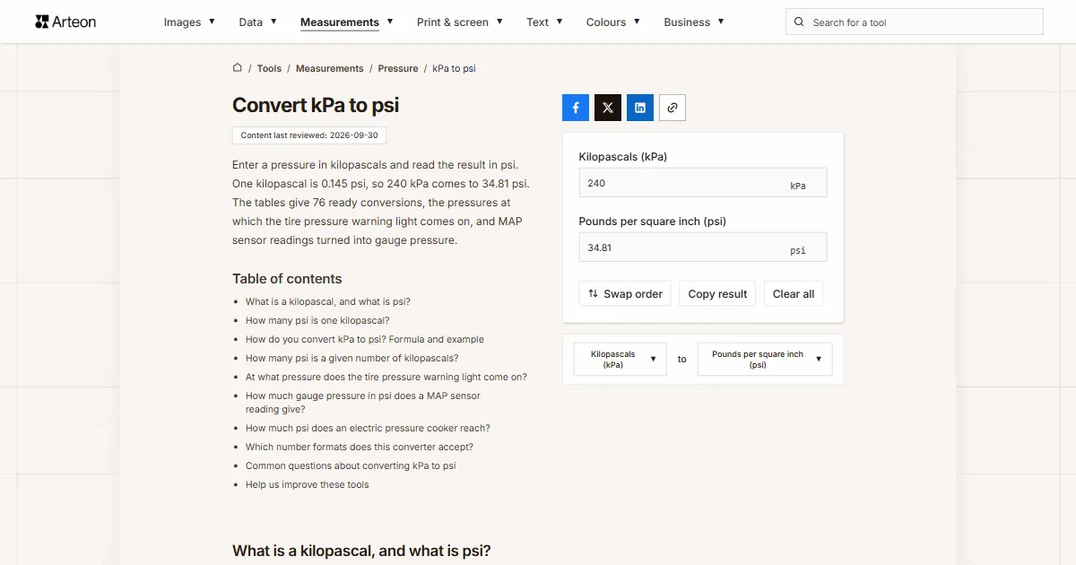Jump to tire pressure warning light link
This screenshot has width=1076, height=565.
point(386,377)
